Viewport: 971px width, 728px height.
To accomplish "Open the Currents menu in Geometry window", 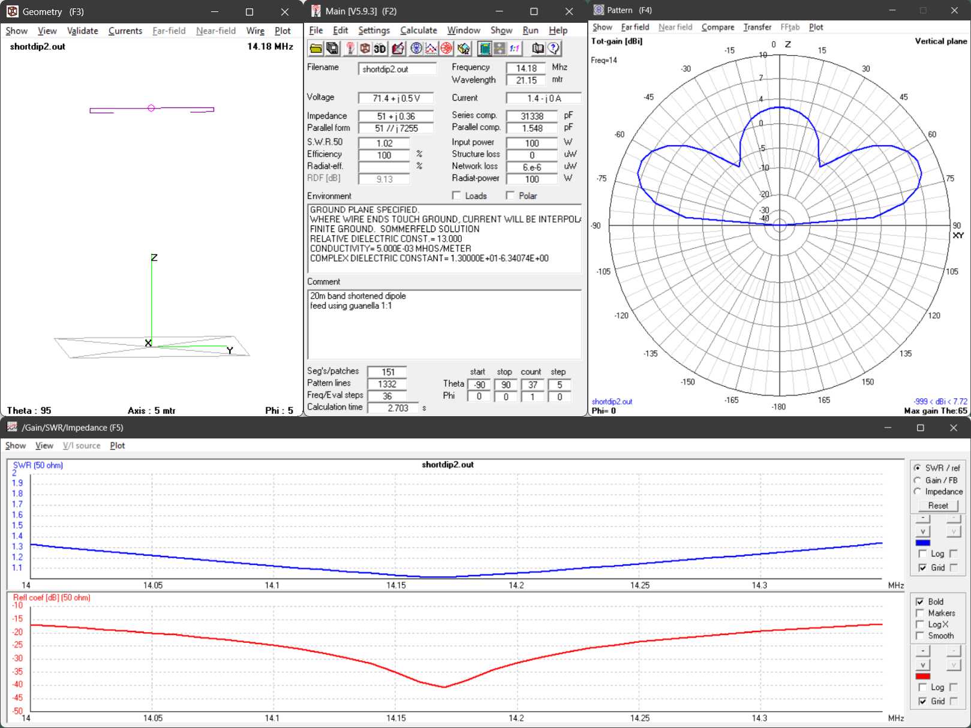I will click(x=125, y=31).
